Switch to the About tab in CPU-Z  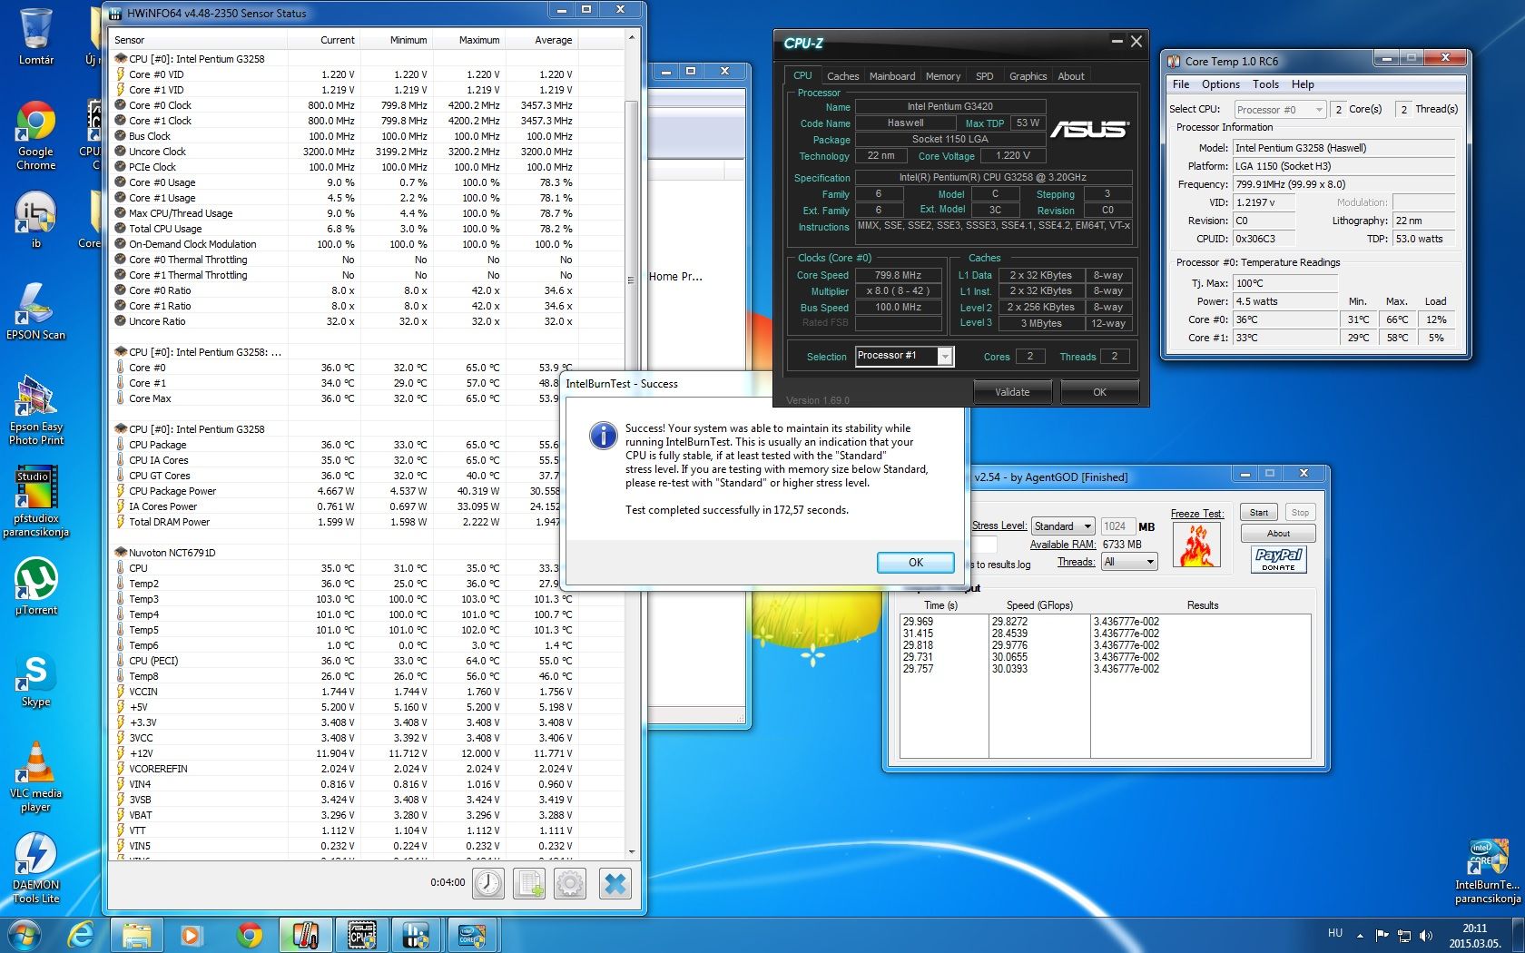click(x=1071, y=76)
